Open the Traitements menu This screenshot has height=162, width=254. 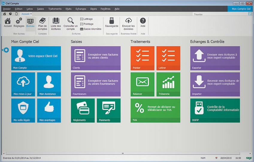pos(55,9)
